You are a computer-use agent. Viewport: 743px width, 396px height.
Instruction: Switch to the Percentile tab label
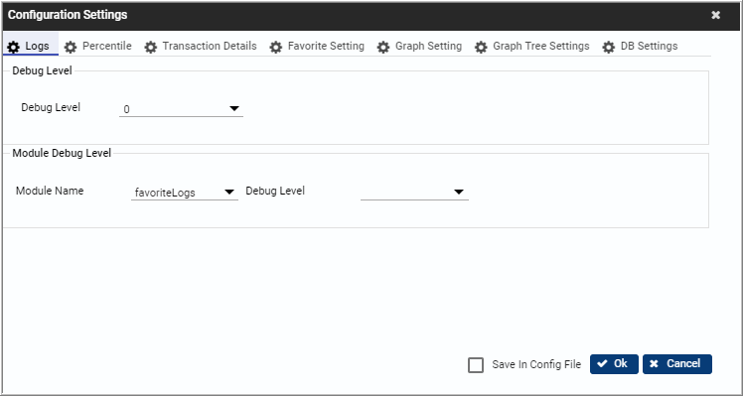coord(107,46)
